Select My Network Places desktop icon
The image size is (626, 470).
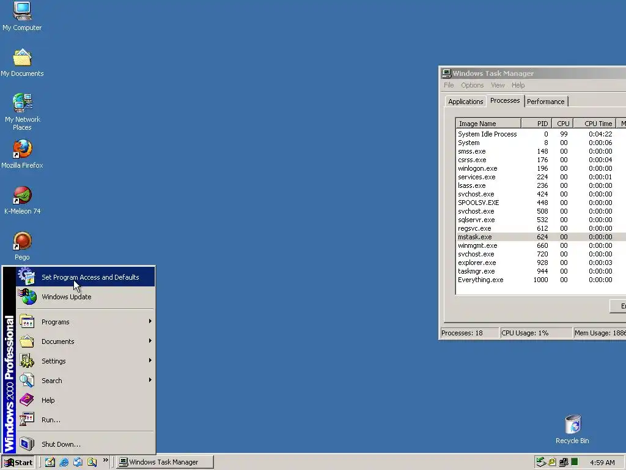pos(23,112)
